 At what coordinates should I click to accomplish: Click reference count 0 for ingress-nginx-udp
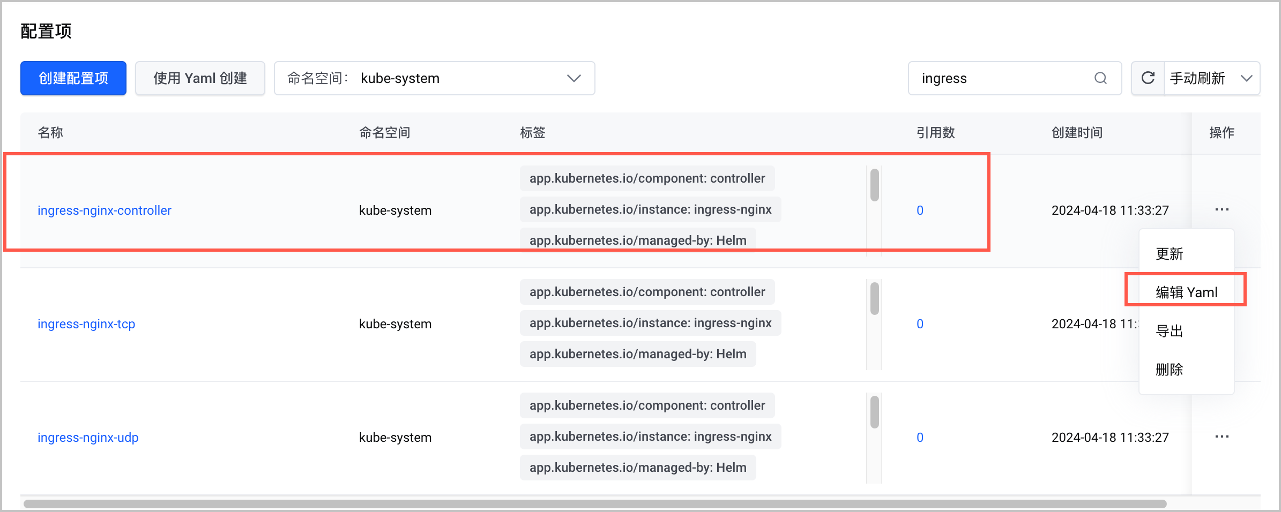(x=920, y=438)
